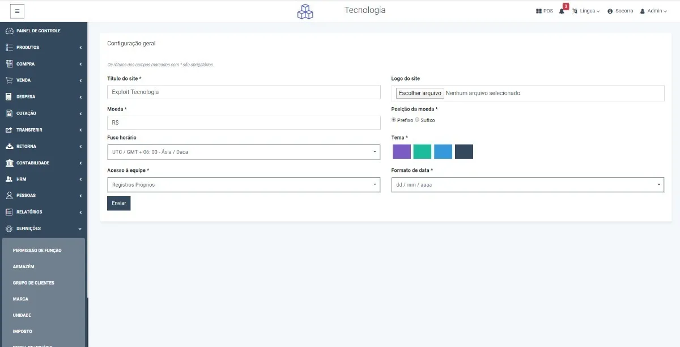Click the Enviar submit button
This screenshot has height=347, width=680.
click(x=119, y=203)
